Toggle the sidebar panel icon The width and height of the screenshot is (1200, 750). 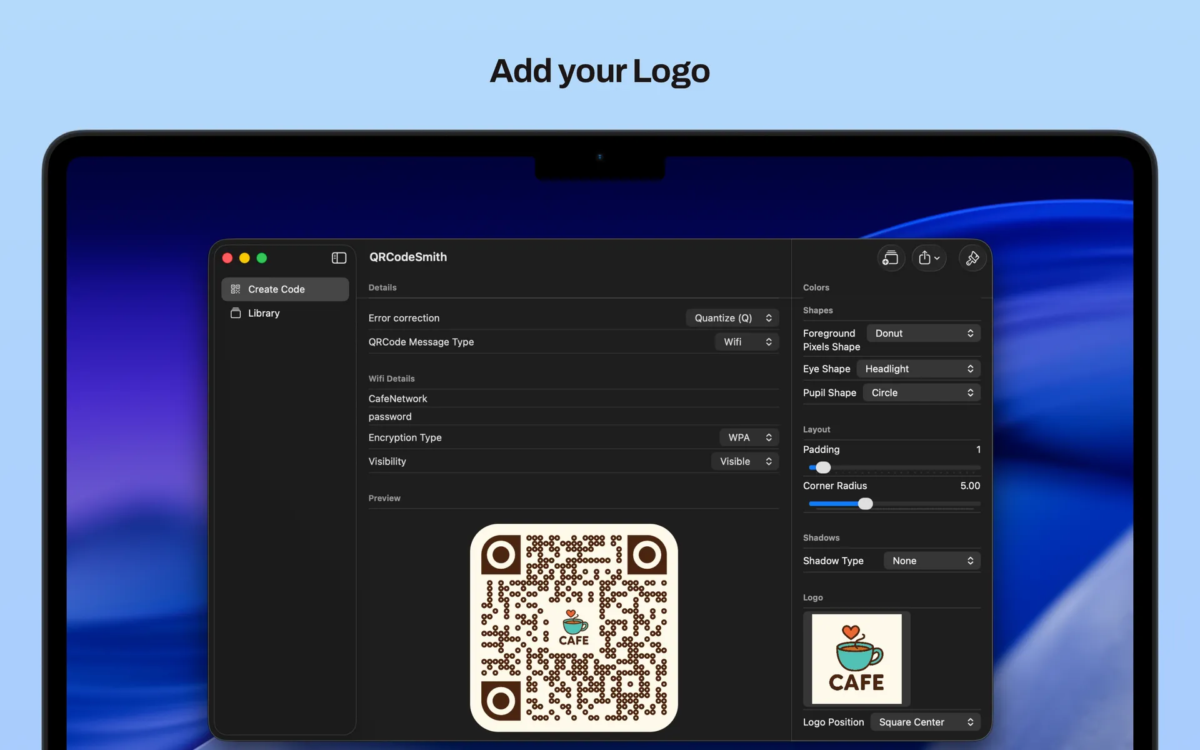coord(339,258)
